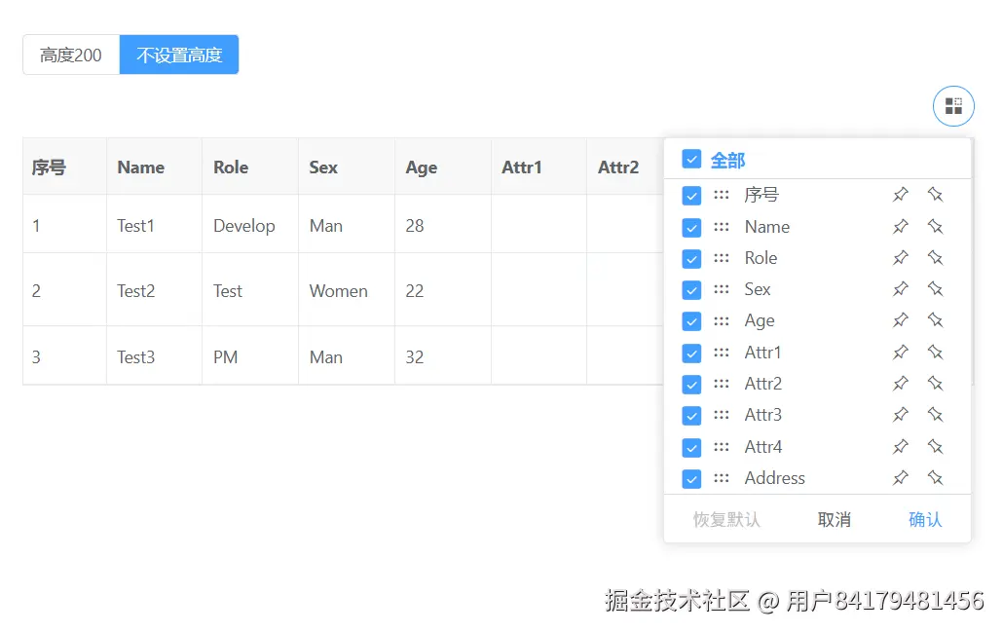
Task: Click the right pin icon for Sex
Action: point(935,289)
